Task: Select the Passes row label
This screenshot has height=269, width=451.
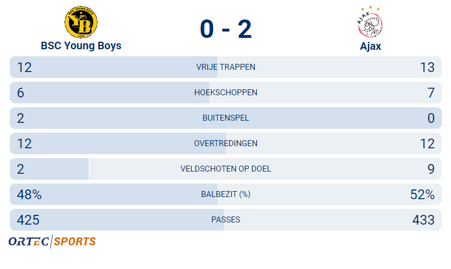Action: (225, 220)
